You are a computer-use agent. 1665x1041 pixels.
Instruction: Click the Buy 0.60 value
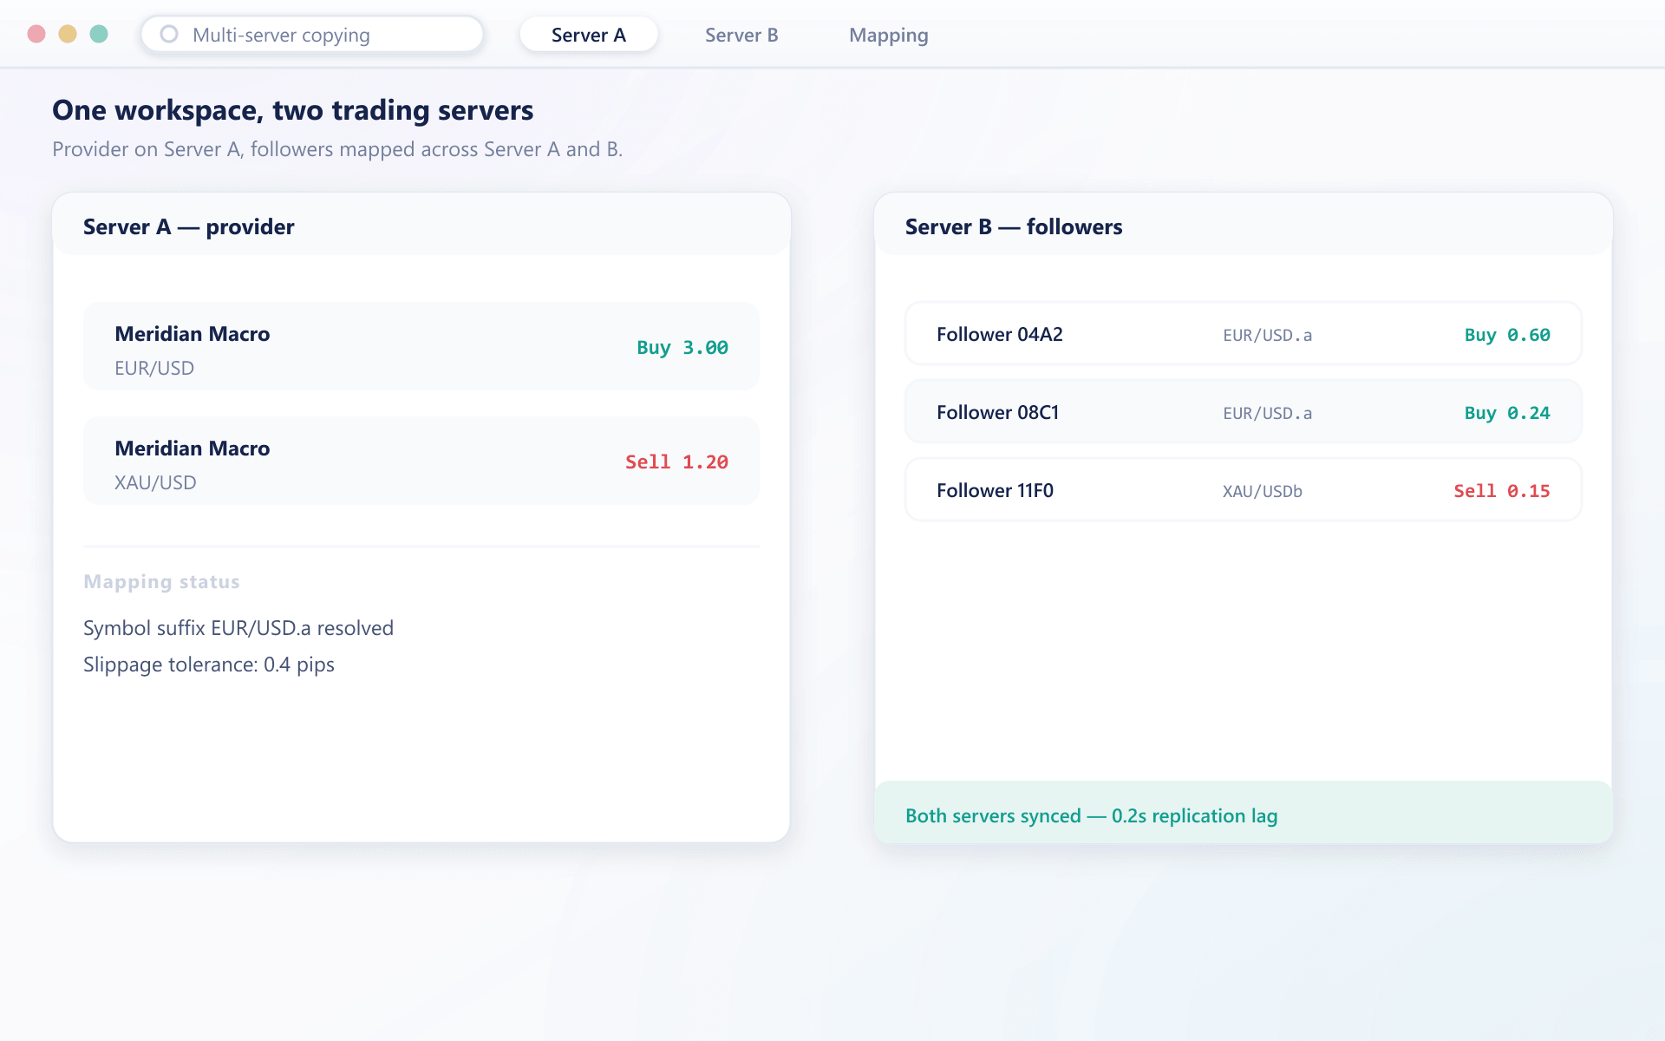[1507, 335]
